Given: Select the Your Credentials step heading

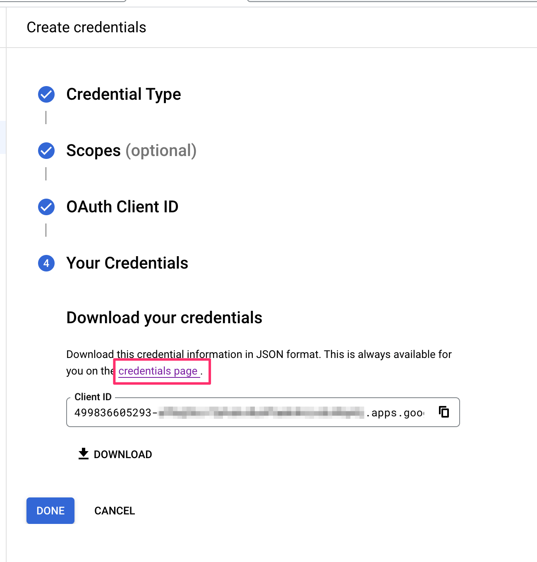Looking at the screenshot, I should click(x=127, y=263).
